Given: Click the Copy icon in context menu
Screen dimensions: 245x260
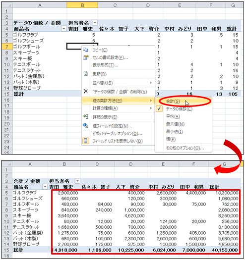Looking at the screenshot, I should 85,50.
